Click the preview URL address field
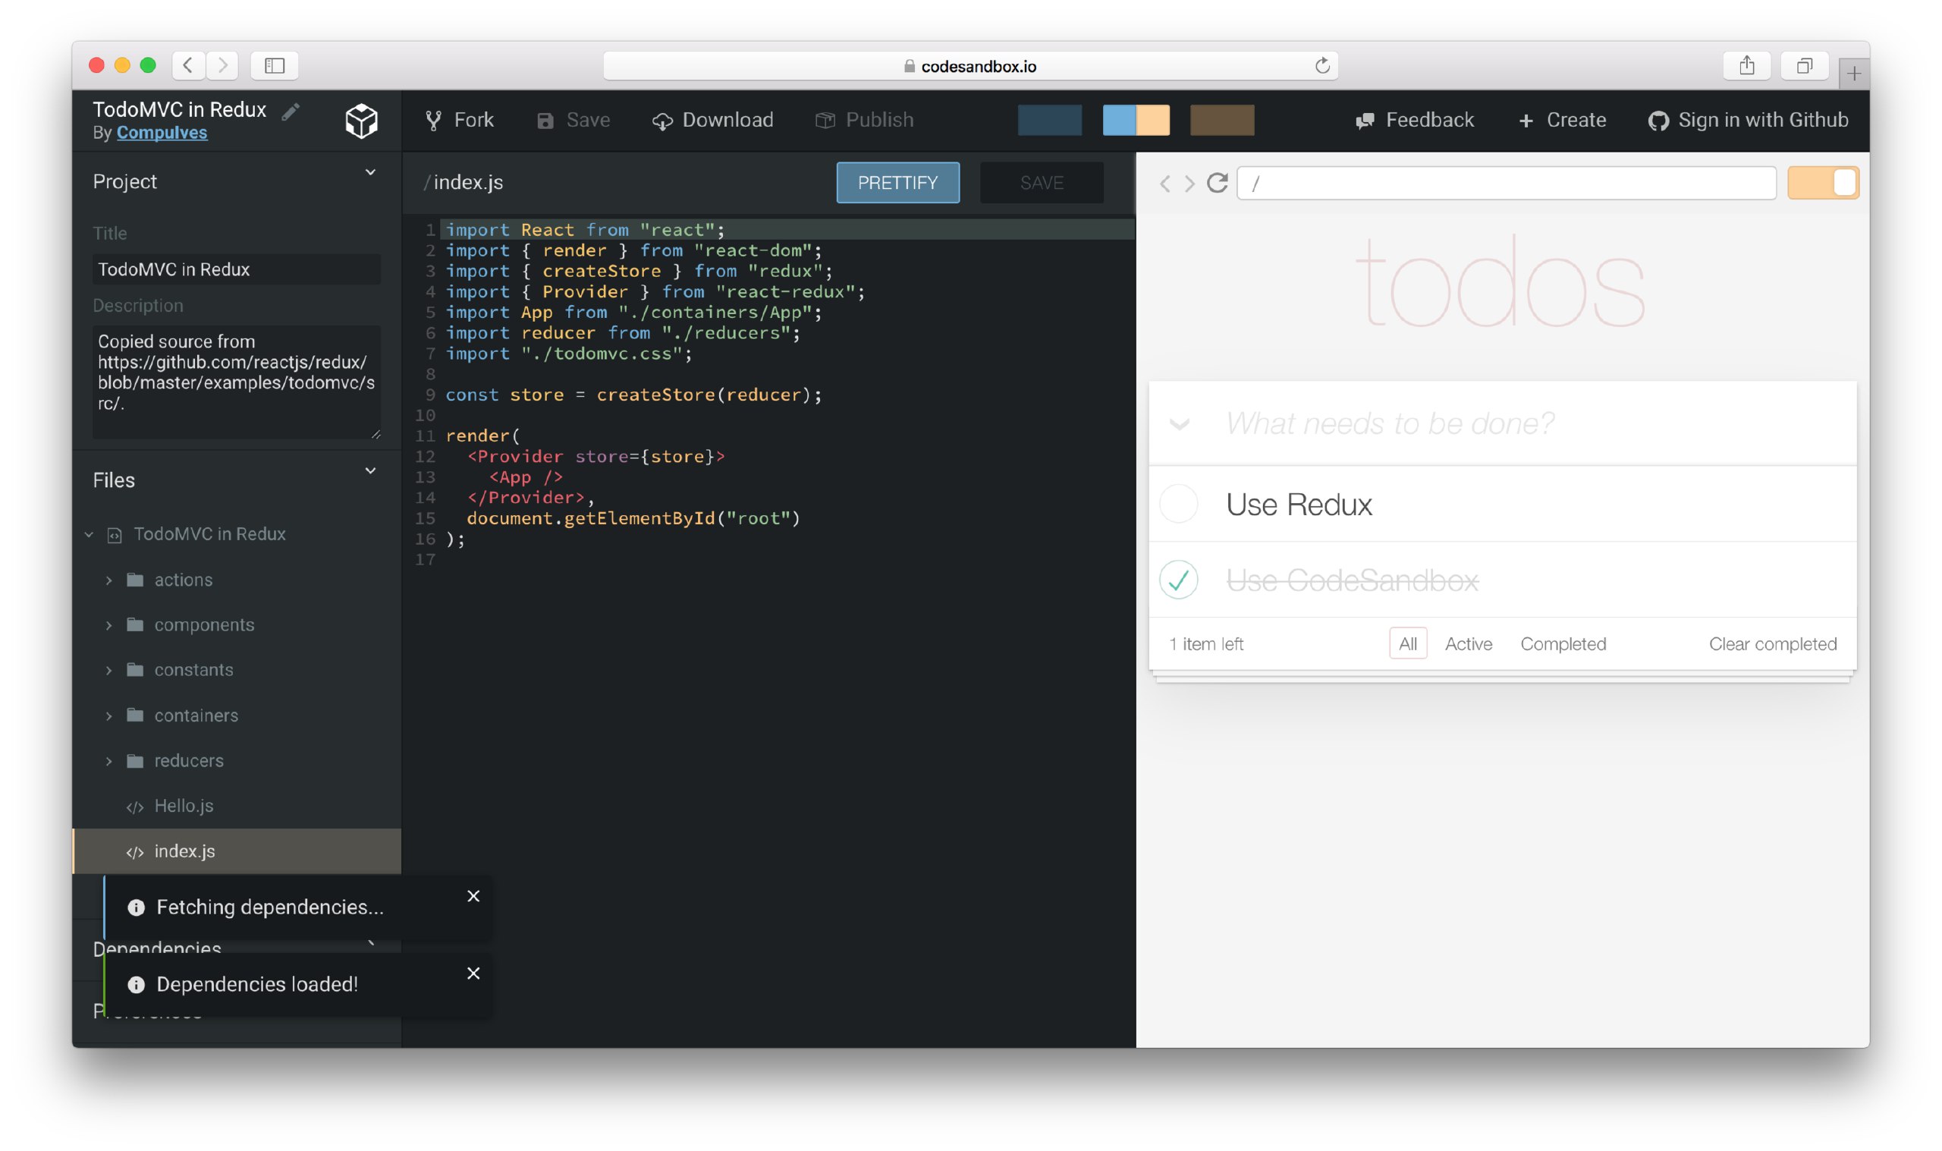The height and width of the screenshot is (1151, 1942). [x=1506, y=183]
